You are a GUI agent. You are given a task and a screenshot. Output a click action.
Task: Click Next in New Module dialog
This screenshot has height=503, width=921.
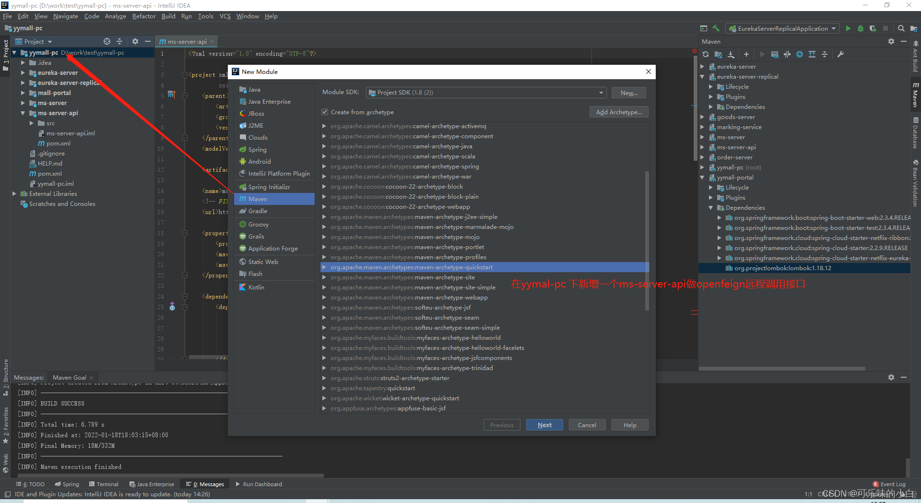(x=544, y=425)
